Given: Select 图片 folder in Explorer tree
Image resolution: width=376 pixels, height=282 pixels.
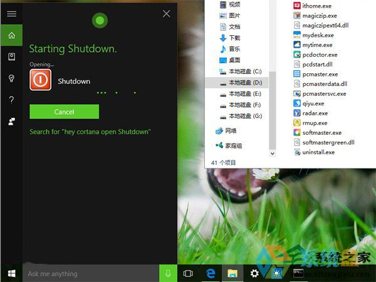Looking at the screenshot, I should (x=230, y=16).
